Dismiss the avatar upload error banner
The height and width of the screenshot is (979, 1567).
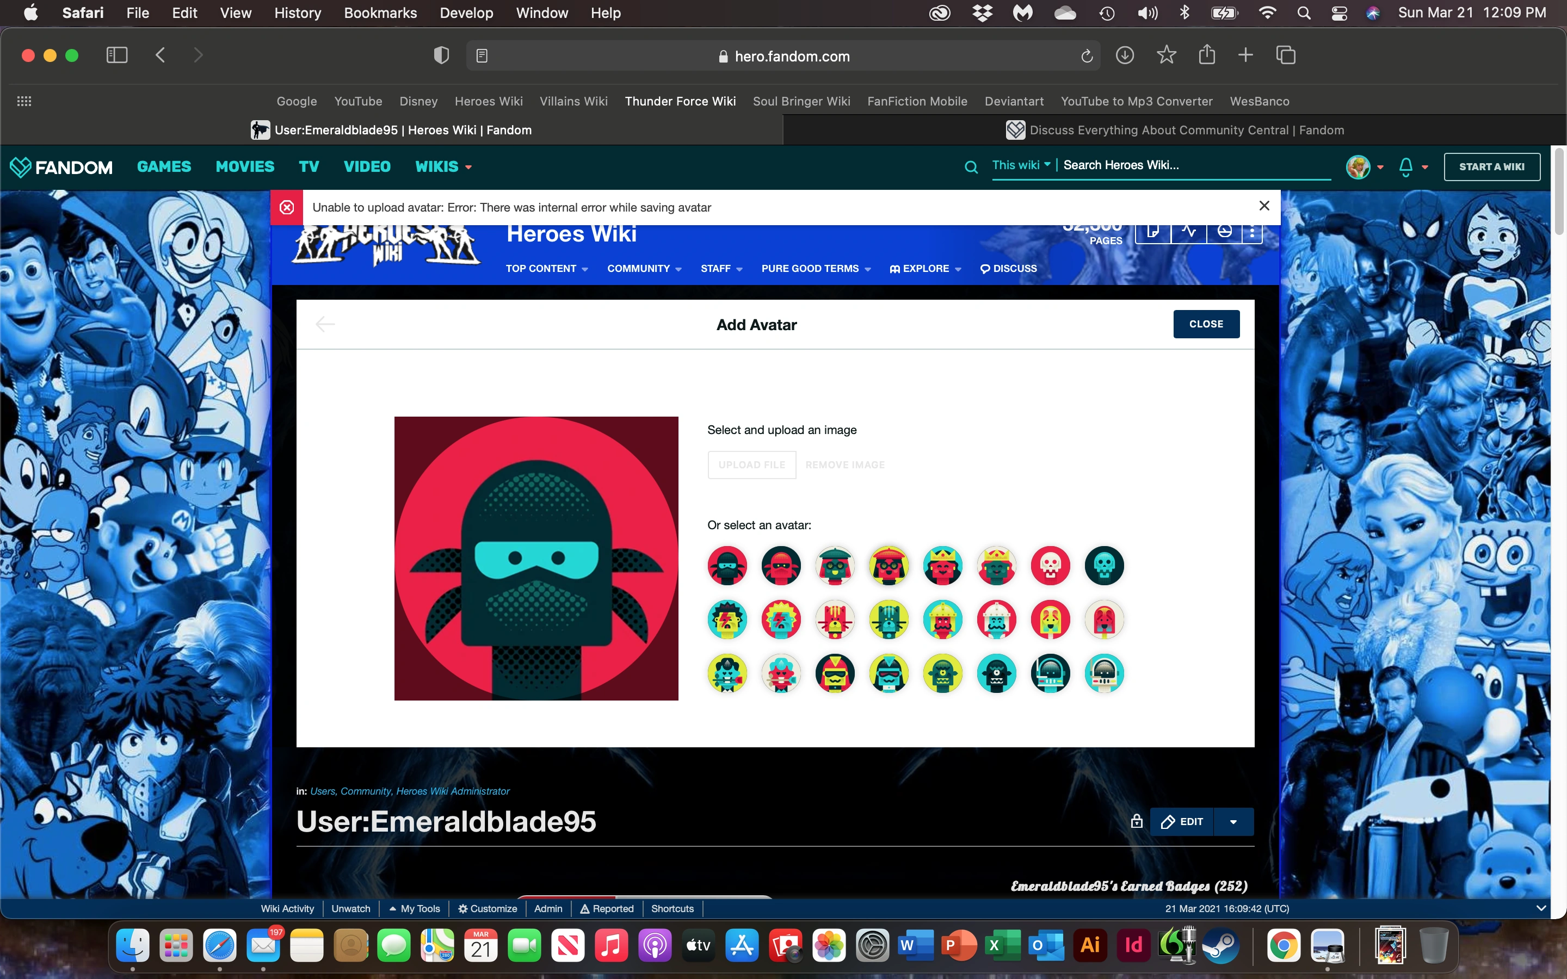click(1263, 206)
